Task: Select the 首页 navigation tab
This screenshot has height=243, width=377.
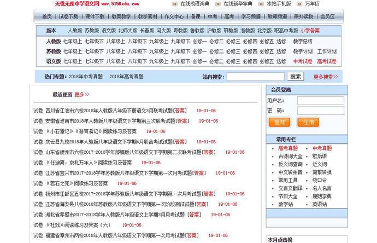Action: (47, 16)
